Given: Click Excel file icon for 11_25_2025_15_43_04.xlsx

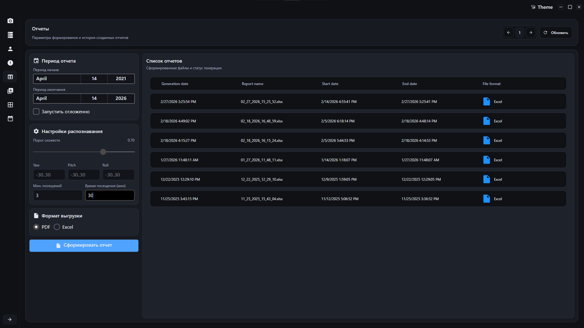Looking at the screenshot, I should coord(486,199).
